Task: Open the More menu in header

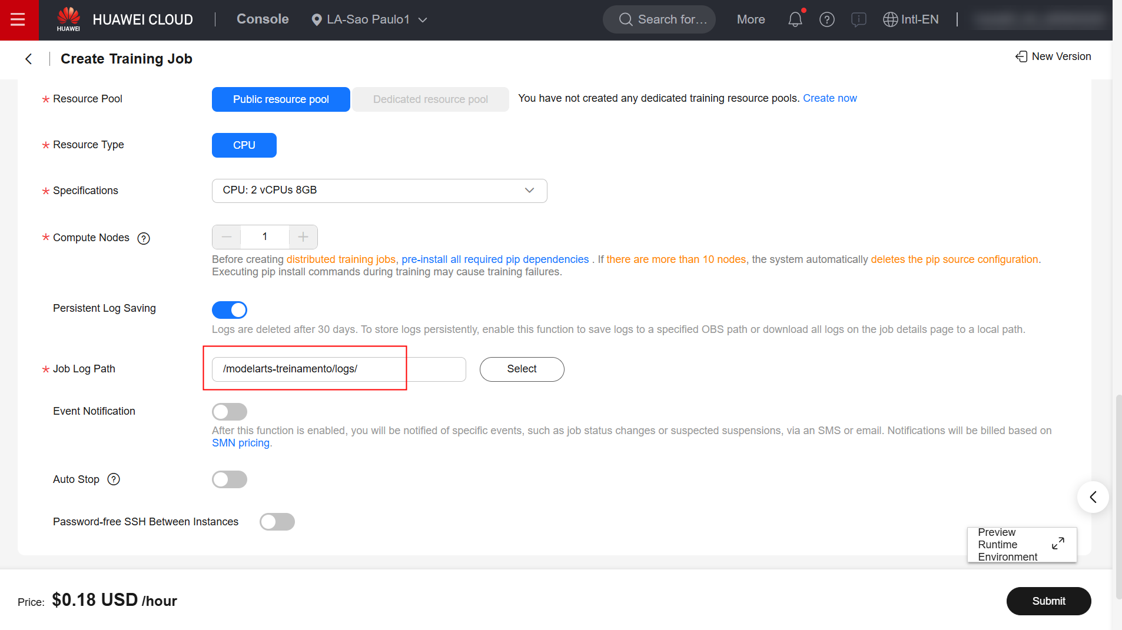Action: [x=751, y=19]
